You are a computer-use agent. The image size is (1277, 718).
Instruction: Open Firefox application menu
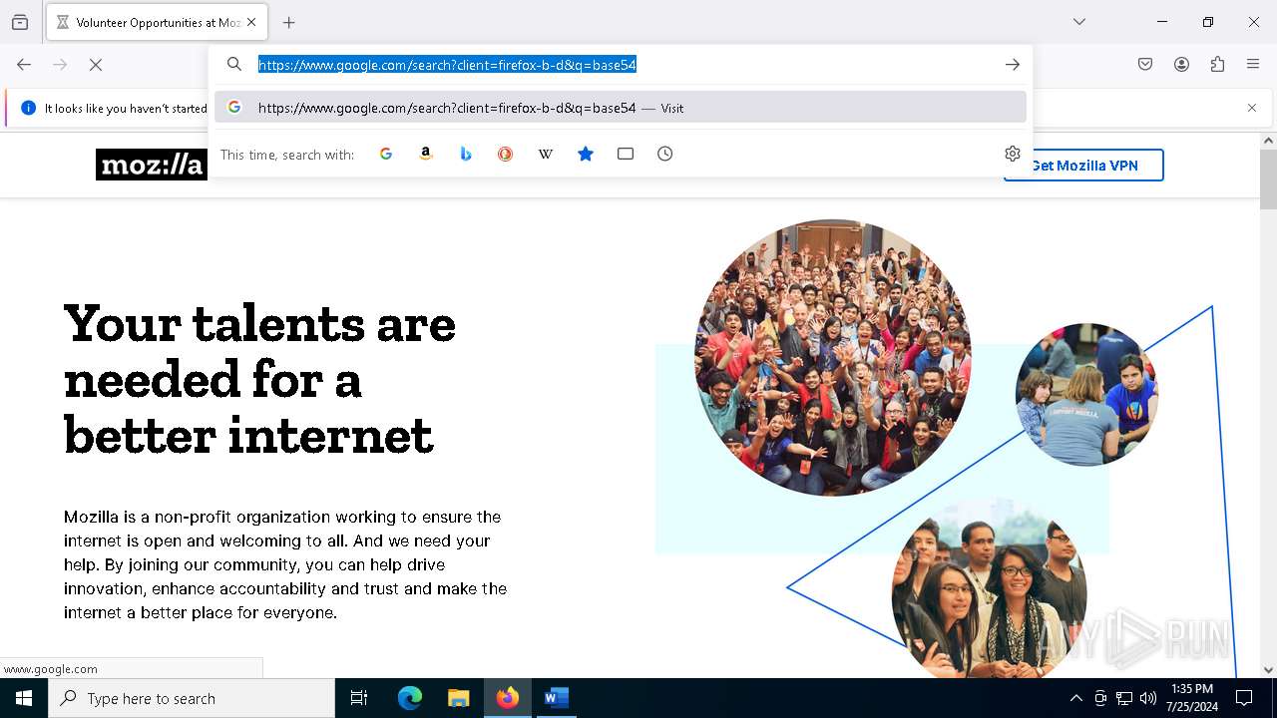tap(1253, 65)
